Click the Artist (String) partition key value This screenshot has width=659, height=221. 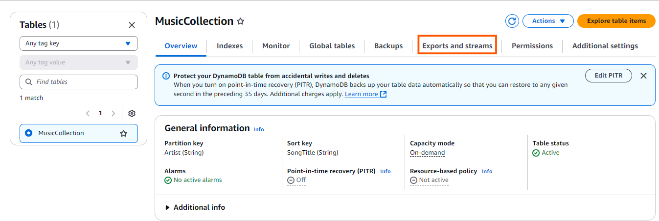pos(184,153)
